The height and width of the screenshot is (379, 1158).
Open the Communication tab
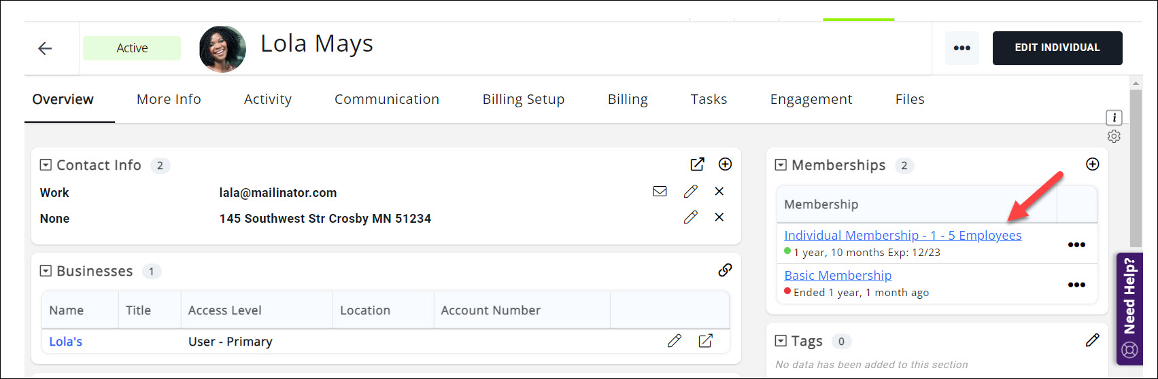[386, 99]
